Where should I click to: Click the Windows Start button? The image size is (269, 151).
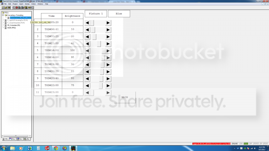coord(3,148)
